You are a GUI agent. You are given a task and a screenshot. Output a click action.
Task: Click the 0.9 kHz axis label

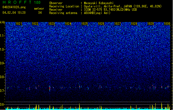pyautogui.click(x=2, y=63)
